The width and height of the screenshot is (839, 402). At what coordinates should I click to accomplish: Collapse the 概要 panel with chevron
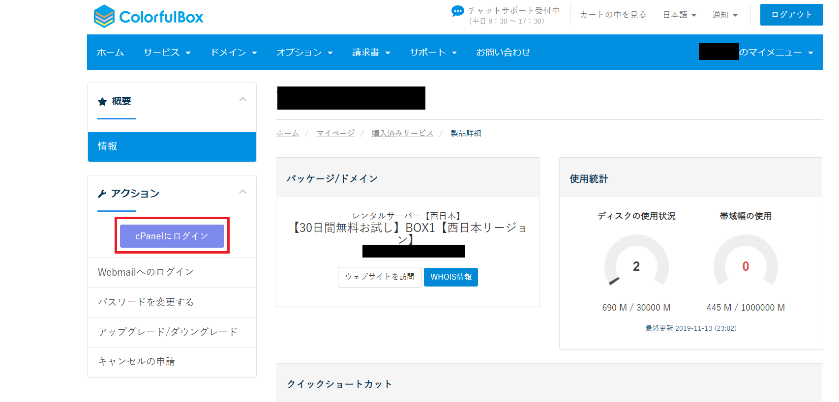(242, 100)
